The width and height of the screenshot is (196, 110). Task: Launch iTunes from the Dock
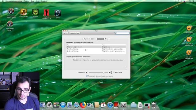coord(110,105)
